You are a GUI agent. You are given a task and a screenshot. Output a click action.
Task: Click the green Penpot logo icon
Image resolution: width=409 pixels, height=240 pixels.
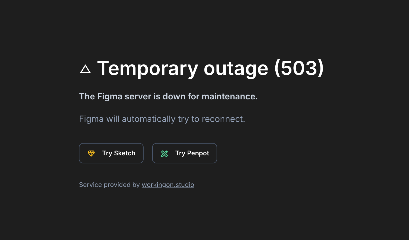(165, 153)
